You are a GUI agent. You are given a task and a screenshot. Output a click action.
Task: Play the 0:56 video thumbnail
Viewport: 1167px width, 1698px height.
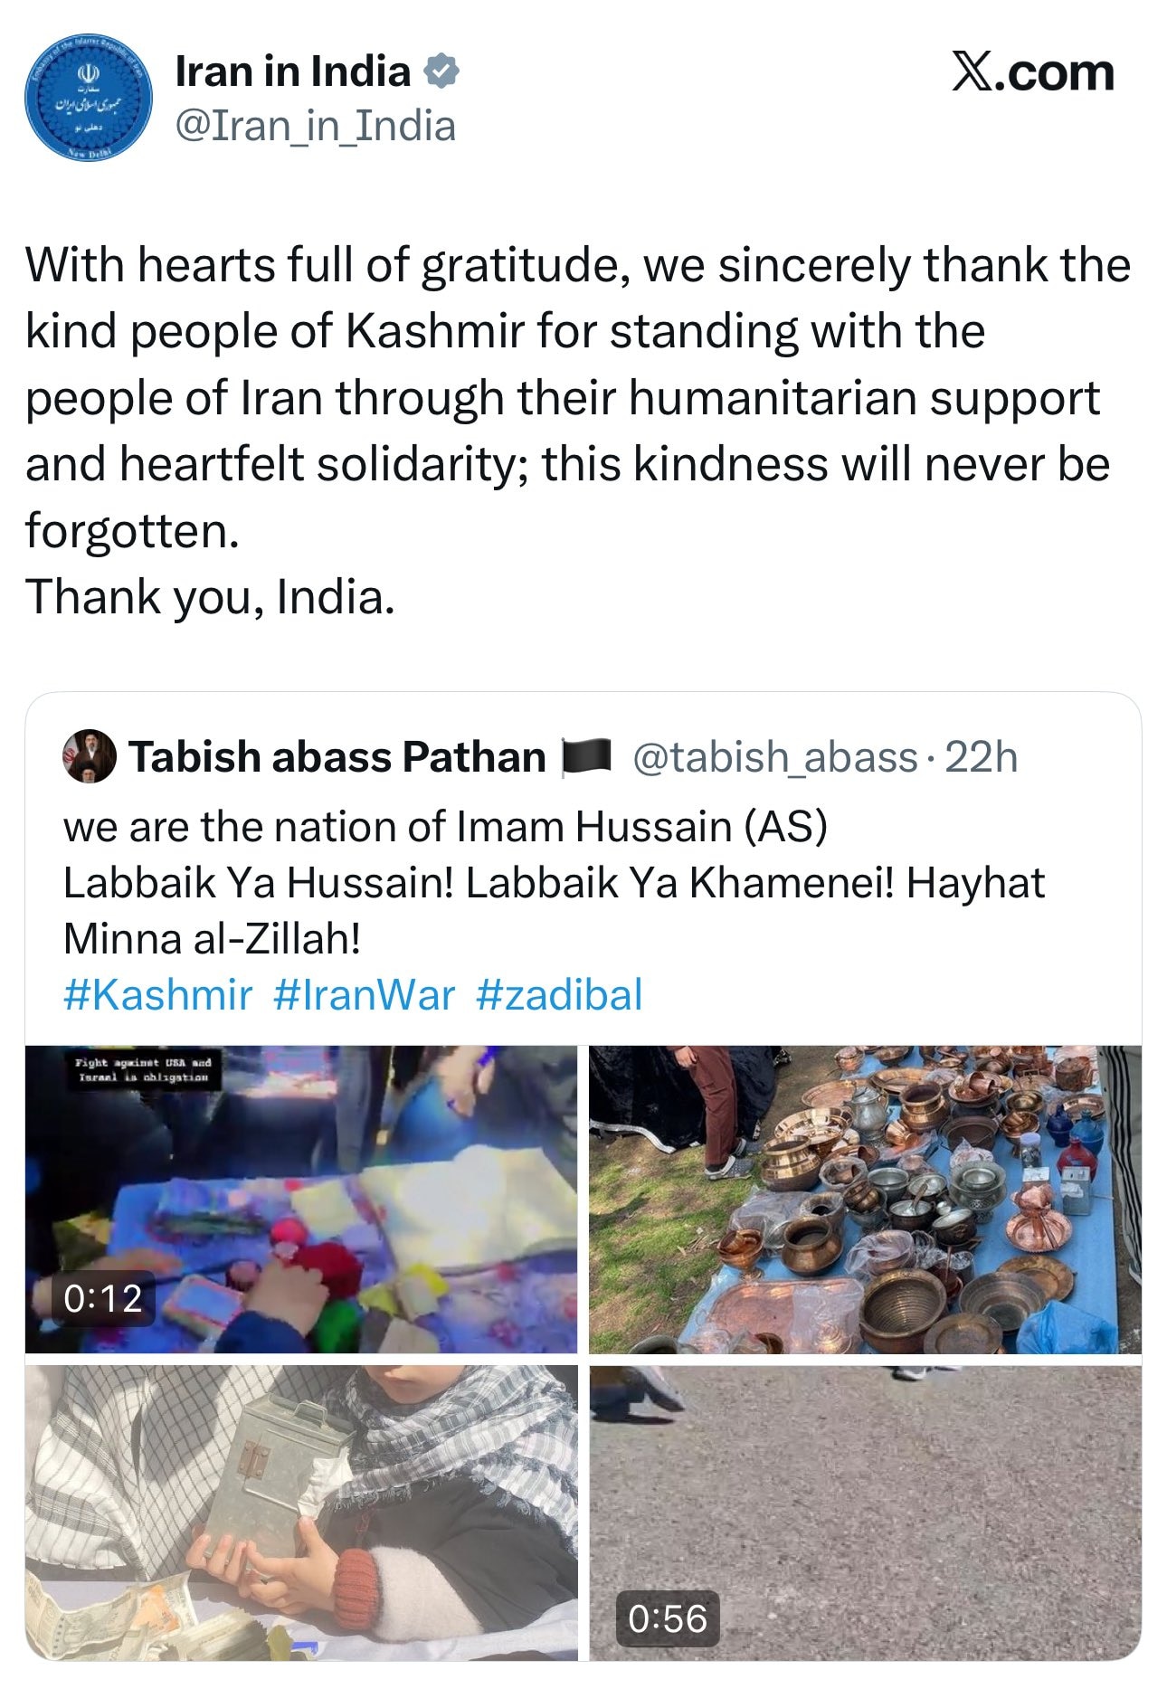865,1513
